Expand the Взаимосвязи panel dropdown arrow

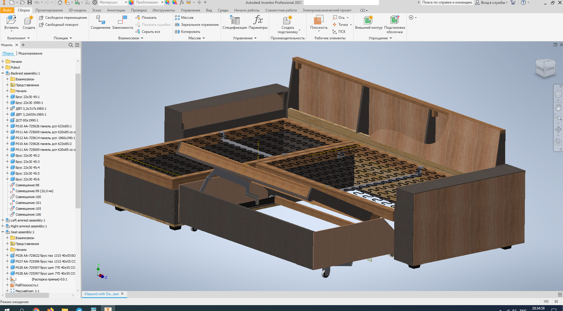click(x=142, y=38)
